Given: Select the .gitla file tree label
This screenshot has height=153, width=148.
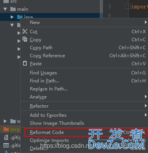Looking at the screenshot, I should [15, 145].
